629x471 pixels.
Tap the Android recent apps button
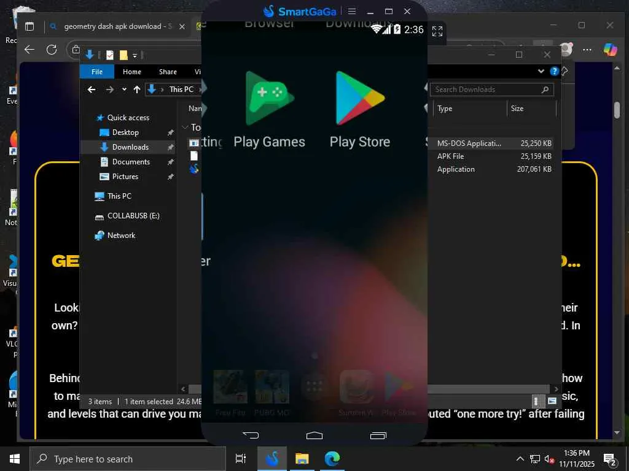(x=378, y=435)
